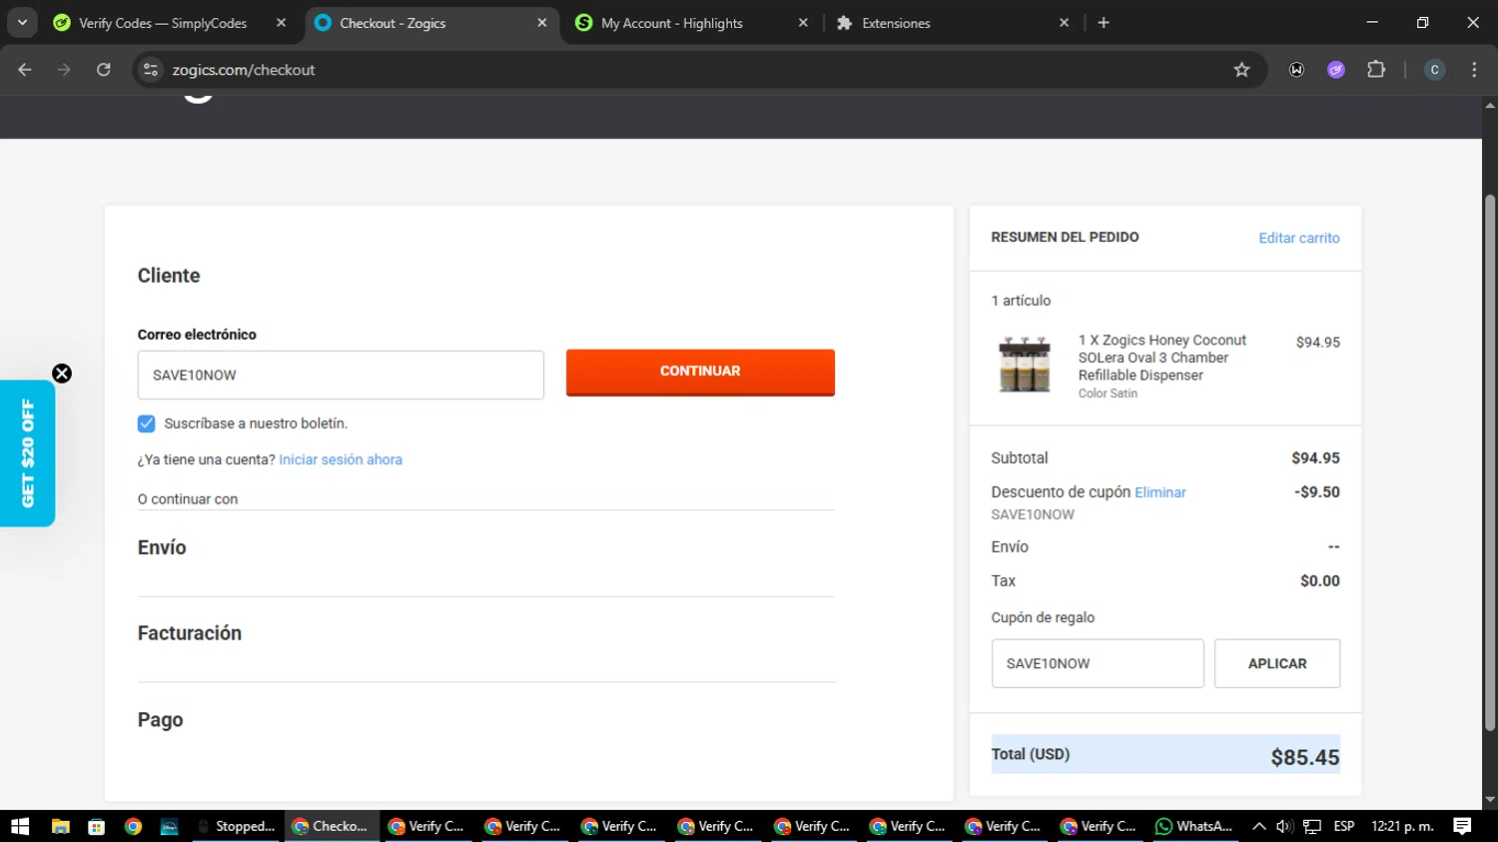View site information icon in address bar
The width and height of the screenshot is (1498, 842).
click(151, 70)
